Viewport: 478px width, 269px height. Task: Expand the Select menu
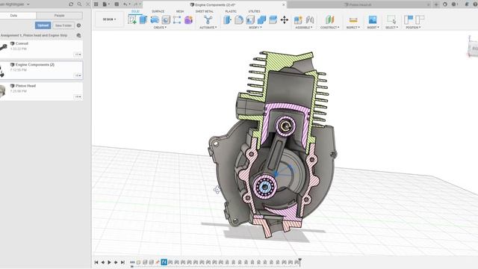(x=391, y=28)
